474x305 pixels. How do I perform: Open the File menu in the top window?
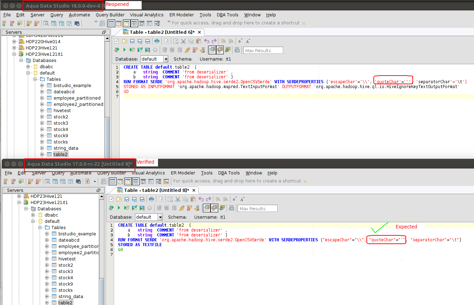click(7, 15)
